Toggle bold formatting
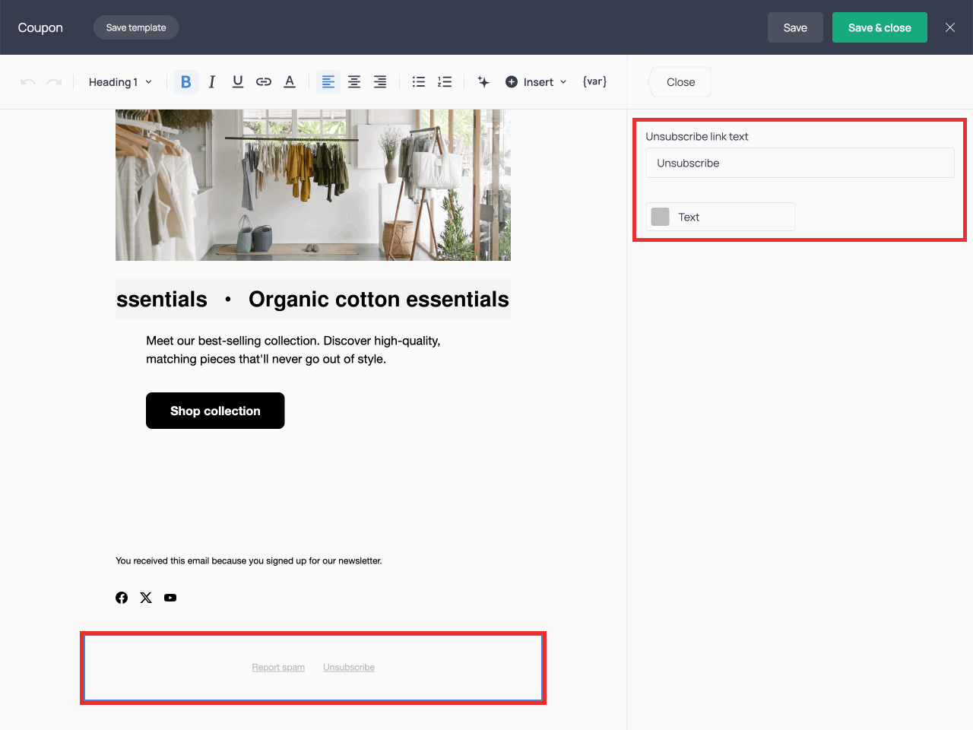This screenshot has width=973, height=730. [x=185, y=82]
